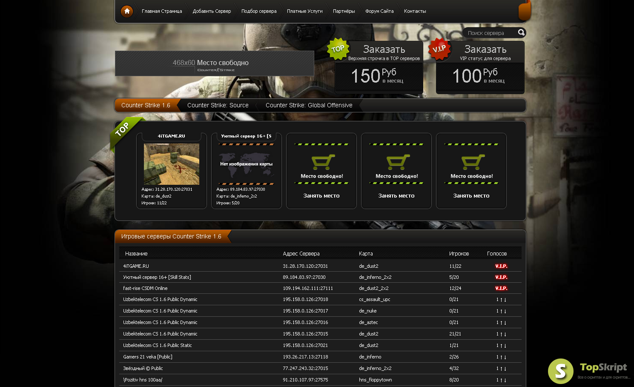Screen dimensions: 634x387
Task: Open Форум Сайта menu item
Action: click(379, 11)
